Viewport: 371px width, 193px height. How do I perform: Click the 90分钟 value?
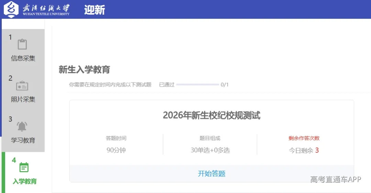[x=116, y=150]
